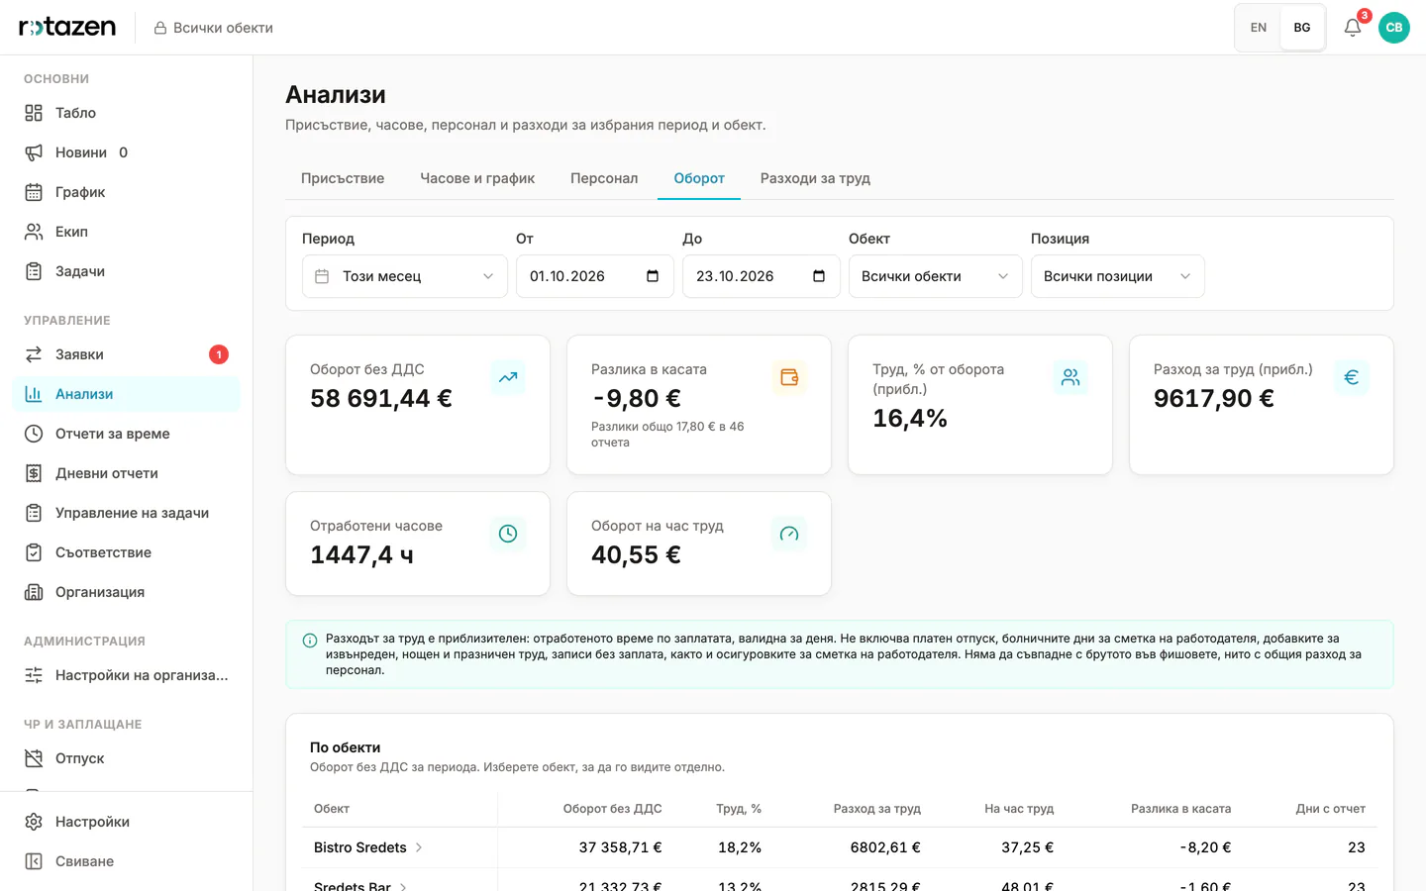Click Разлика в касата card
This screenshot has width=1426, height=891.
[x=699, y=405]
